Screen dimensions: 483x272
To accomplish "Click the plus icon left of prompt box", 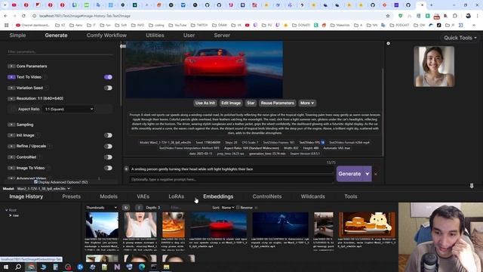I will [x=126, y=168].
